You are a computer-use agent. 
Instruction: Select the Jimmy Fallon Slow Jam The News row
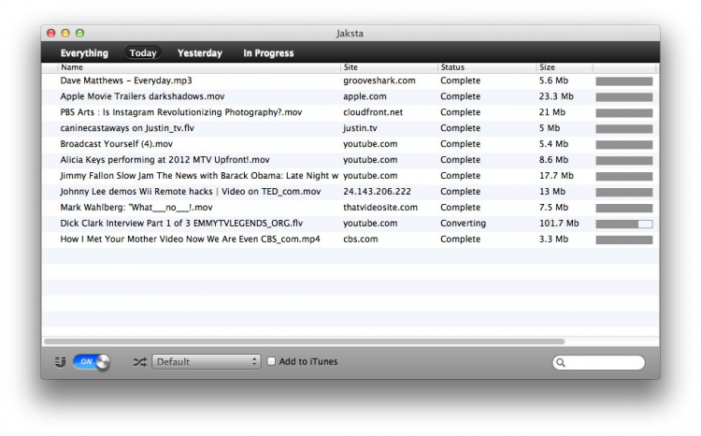[199, 176]
